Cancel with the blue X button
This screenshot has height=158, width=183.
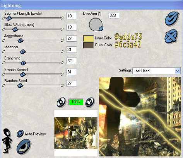pos(171,36)
